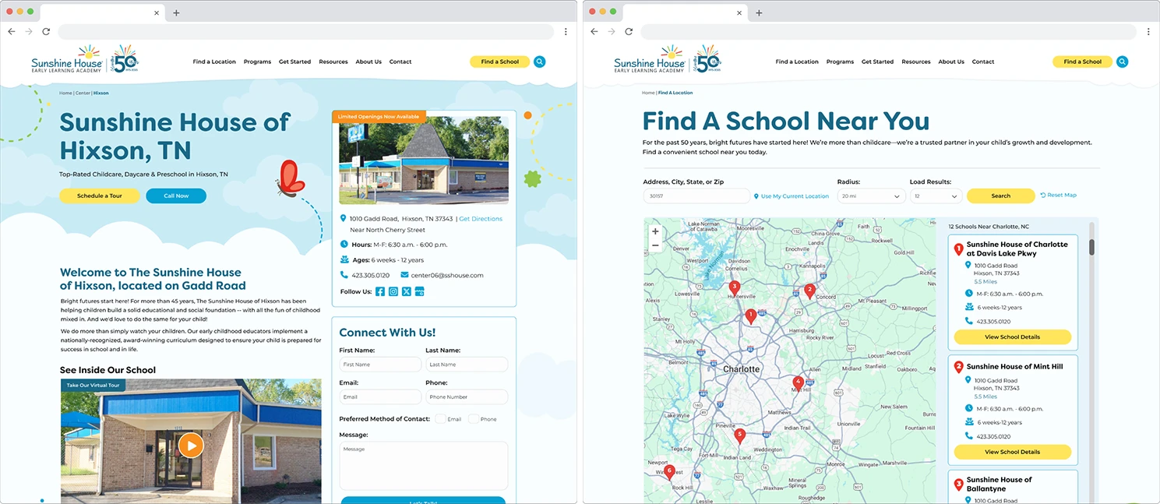Play the virtual tour video
1160x504 pixels.
coord(191,445)
